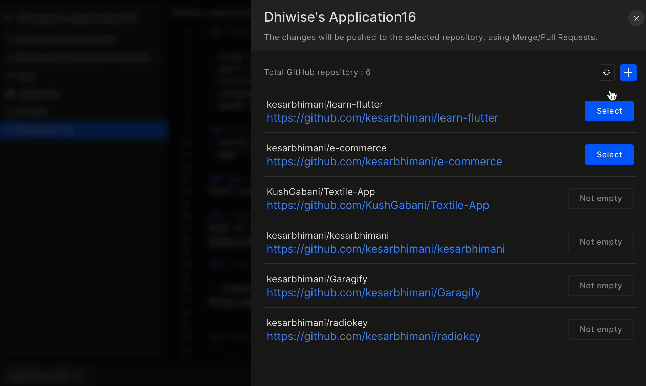The height and width of the screenshot is (386, 646).
Task: Open the KushGabani Textile-App GitHub link
Action: pos(378,205)
